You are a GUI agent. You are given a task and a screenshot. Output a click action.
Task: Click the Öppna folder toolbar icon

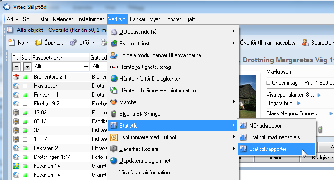38,43
